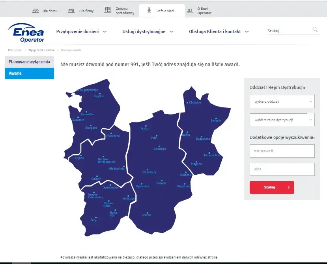The width and height of the screenshot is (327, 264).
Task: Select the 'Awarie' sidebar tab
Action: [29, 74]
